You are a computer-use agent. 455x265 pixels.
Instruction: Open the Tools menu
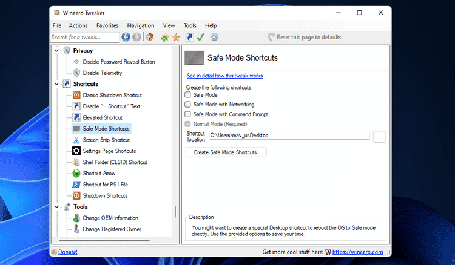coord(190,25)
